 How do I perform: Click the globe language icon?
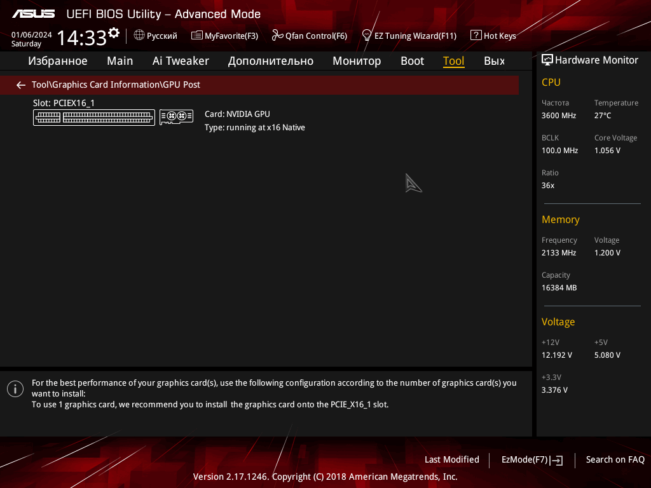[139, 36]
